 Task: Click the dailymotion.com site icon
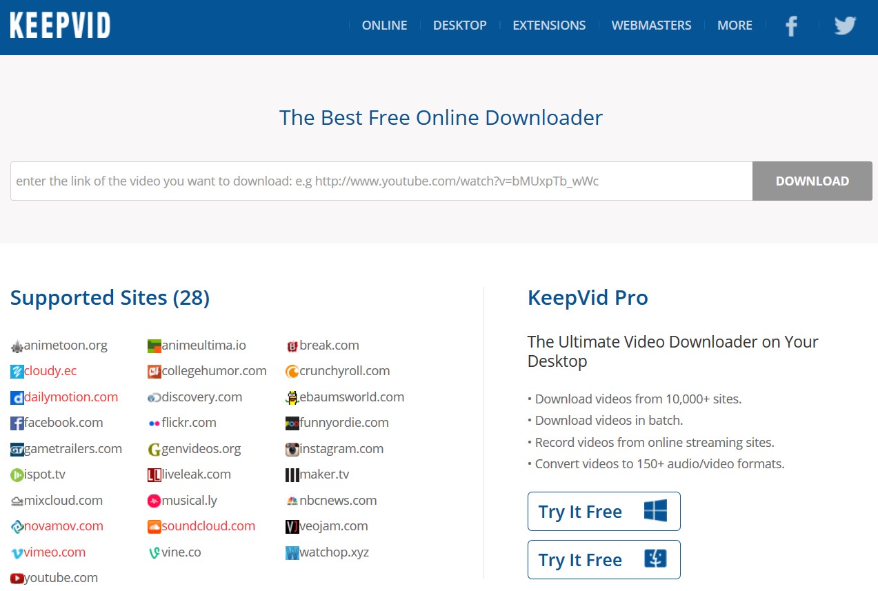click(17, 398)
